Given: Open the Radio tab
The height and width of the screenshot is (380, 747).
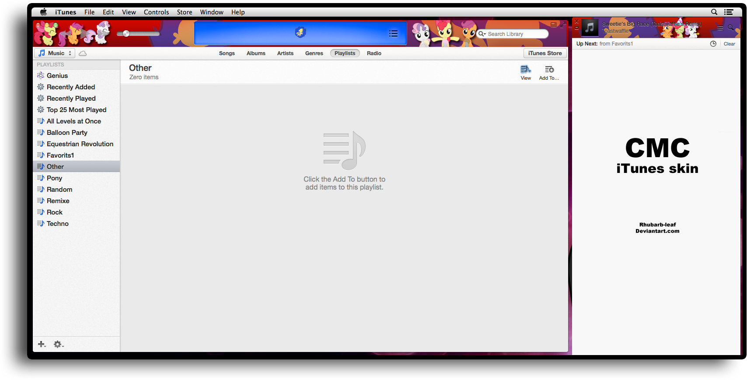Looking at the screenshot, I should [x=374, y=53].
